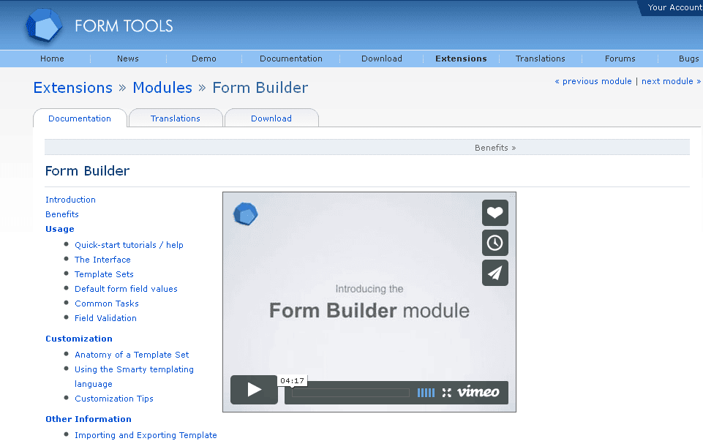Select Extensions in the main nav bar

click(461, 59)
